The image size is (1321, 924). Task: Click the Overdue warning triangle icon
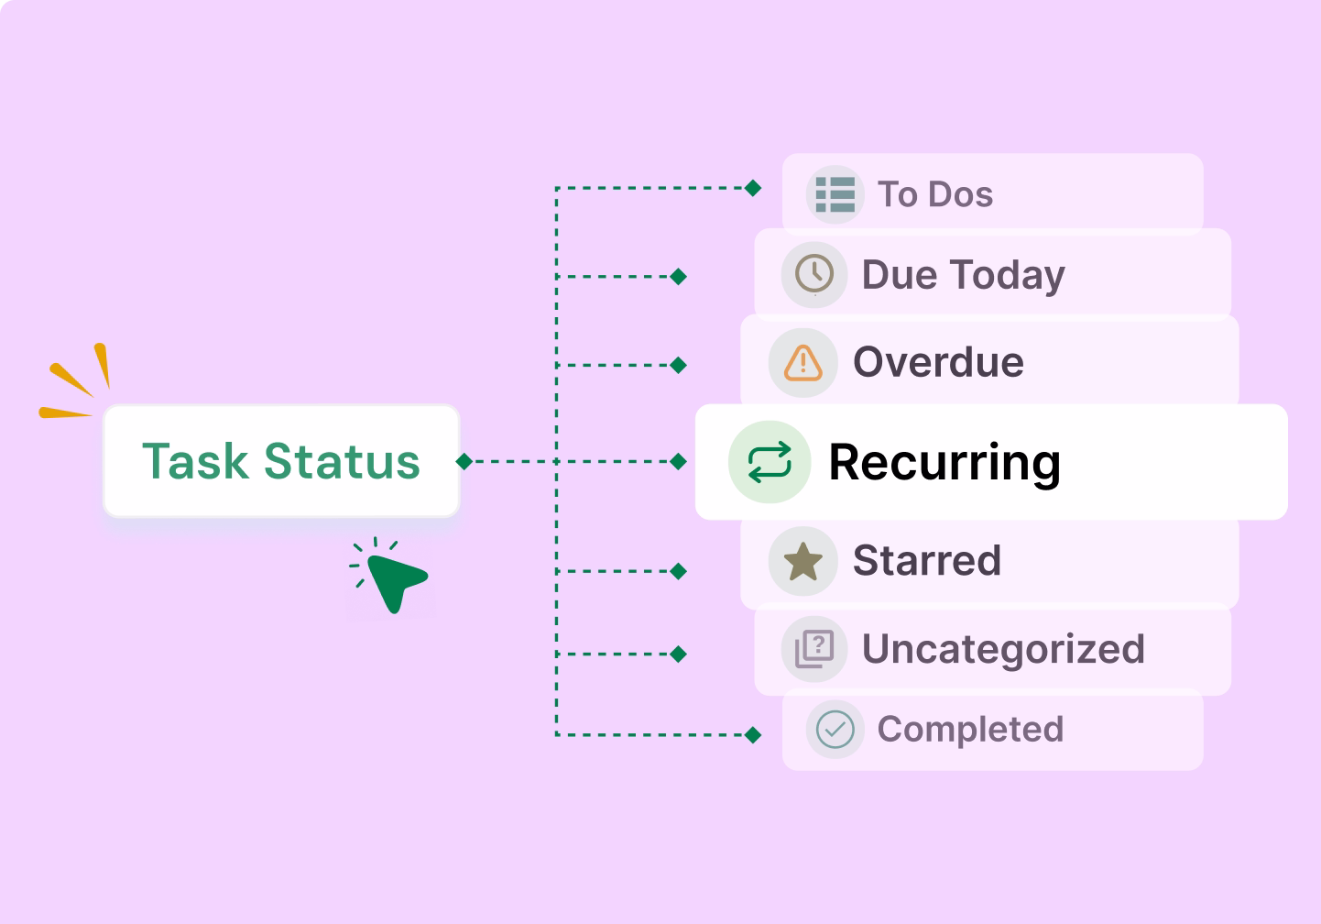803,363
